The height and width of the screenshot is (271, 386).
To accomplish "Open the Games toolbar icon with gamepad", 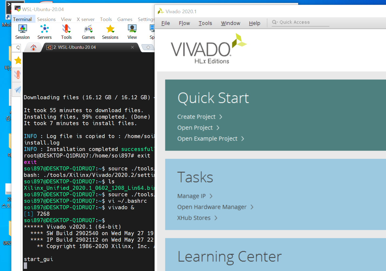I will [88, 32].
